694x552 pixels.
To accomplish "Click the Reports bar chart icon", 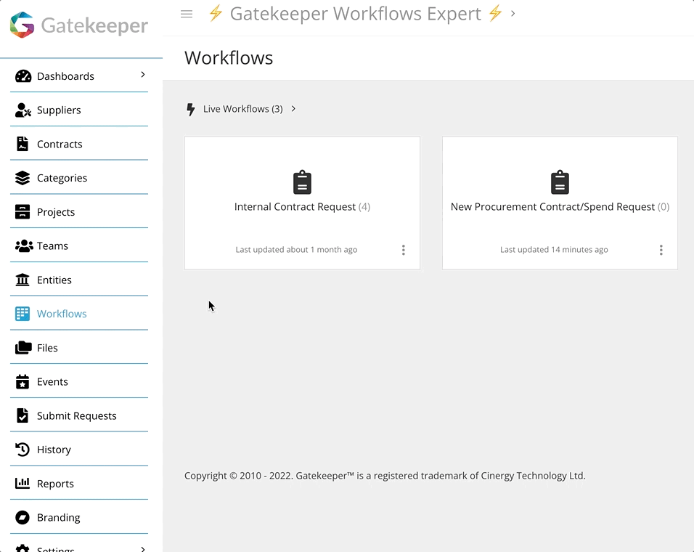I will [x=23, y=484].
